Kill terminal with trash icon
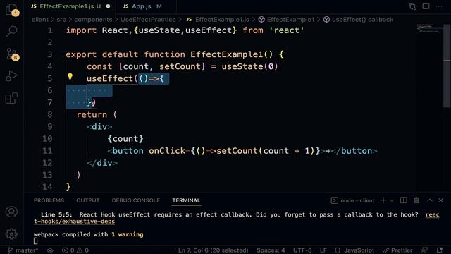 tap(416, 200)
